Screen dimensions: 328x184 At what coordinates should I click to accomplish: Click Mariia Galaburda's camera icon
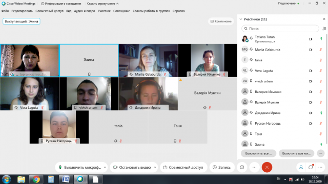311,50
